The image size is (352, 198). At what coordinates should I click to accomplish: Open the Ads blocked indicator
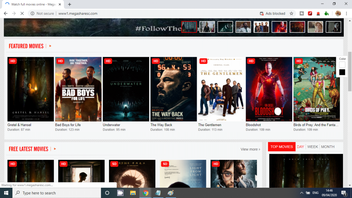(272, 13)
